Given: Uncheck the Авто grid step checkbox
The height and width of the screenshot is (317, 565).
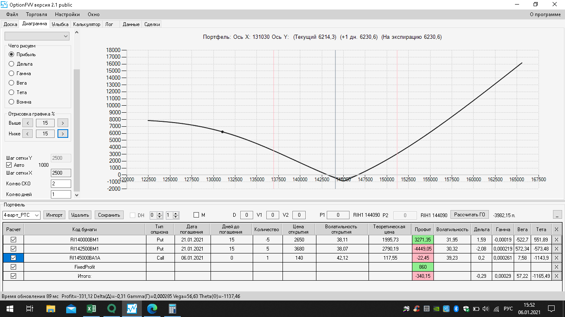Looking at the screenshot, I should [9, 165].
